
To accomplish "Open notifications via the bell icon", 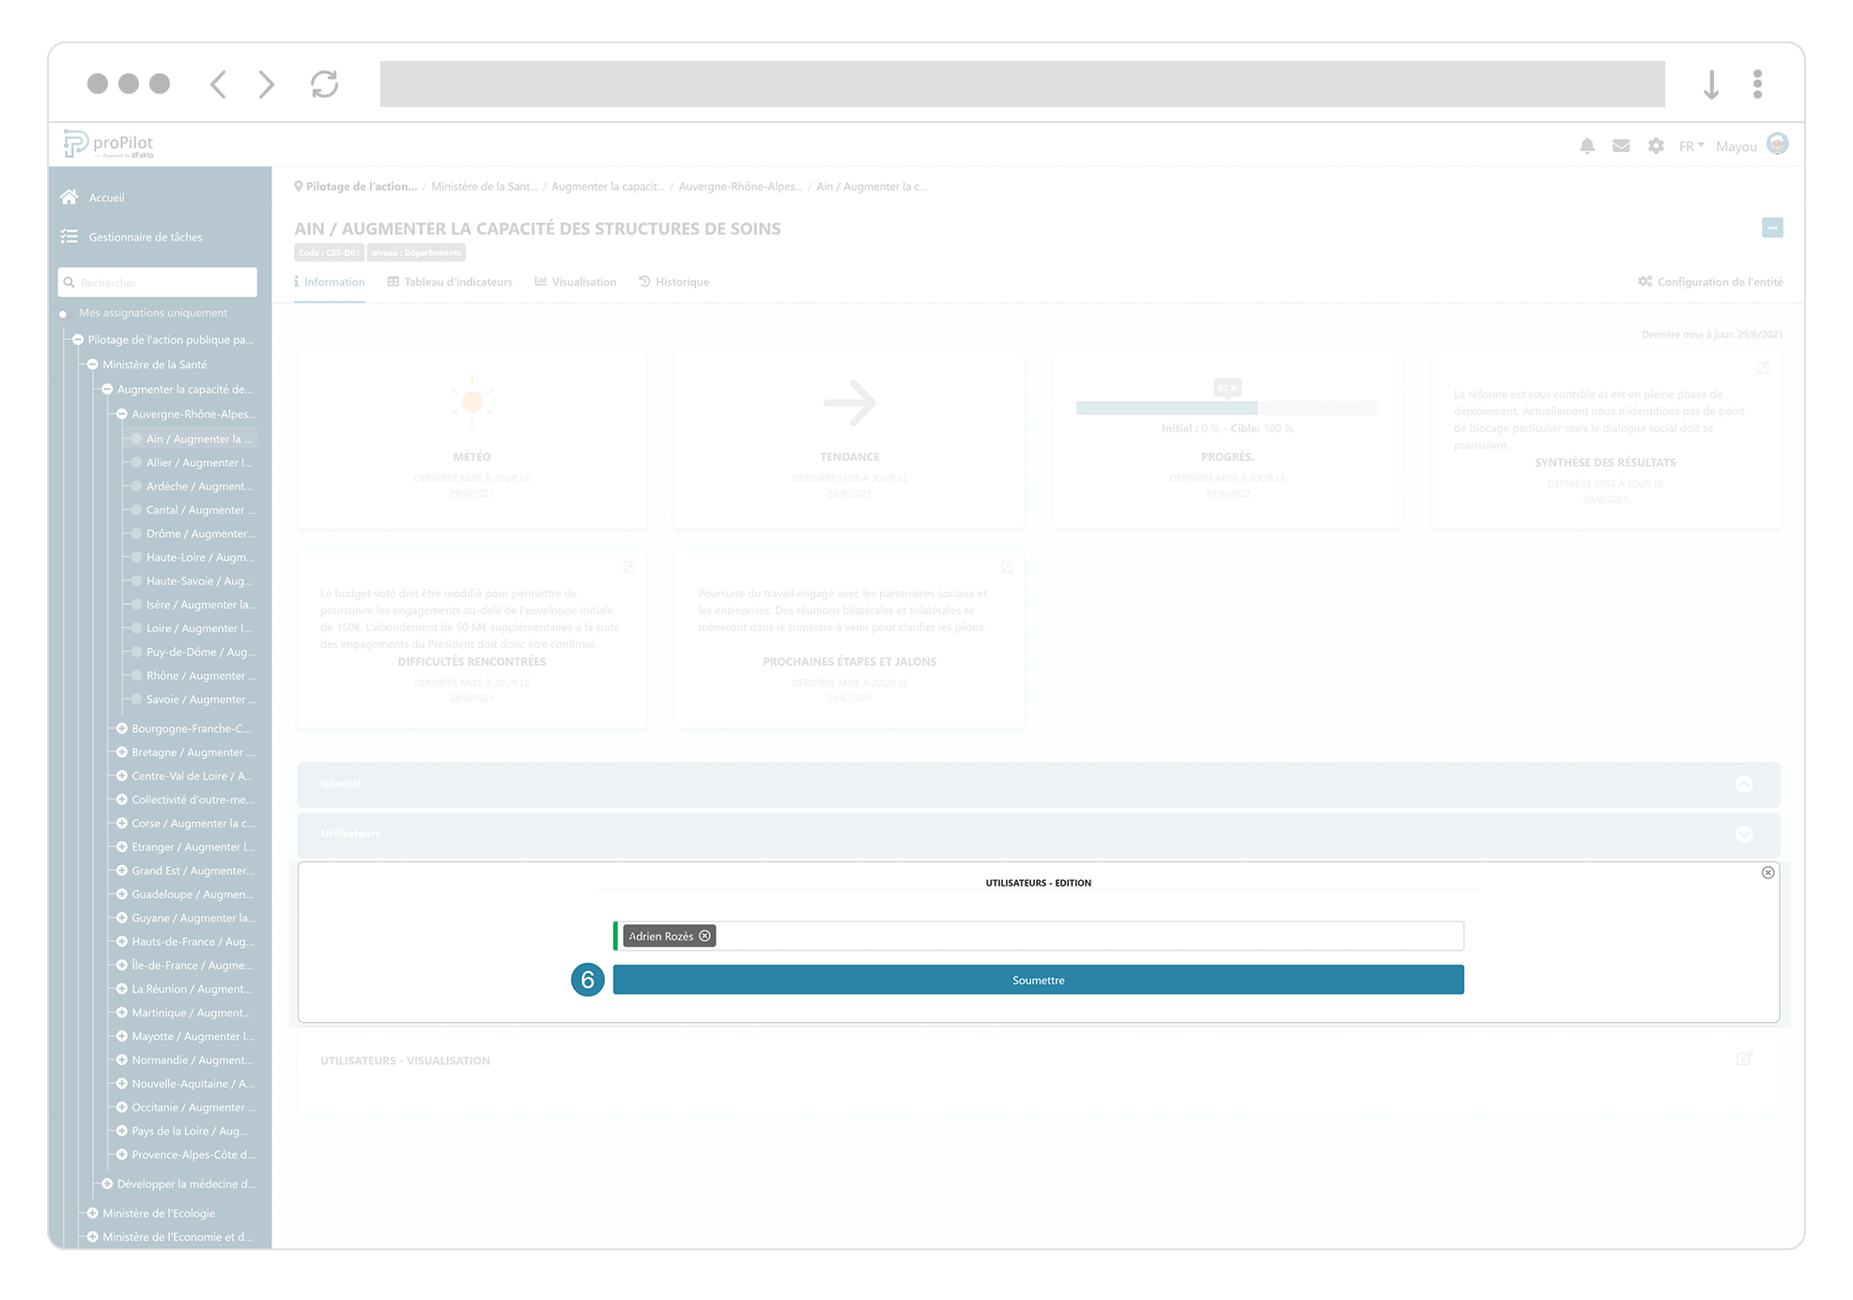I will click(x=1587, y=146).
